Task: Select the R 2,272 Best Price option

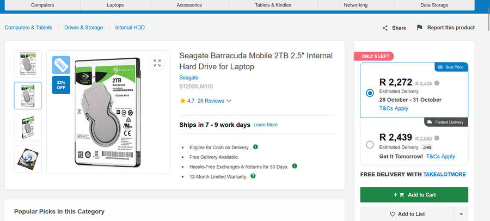Action: (370, 93)
